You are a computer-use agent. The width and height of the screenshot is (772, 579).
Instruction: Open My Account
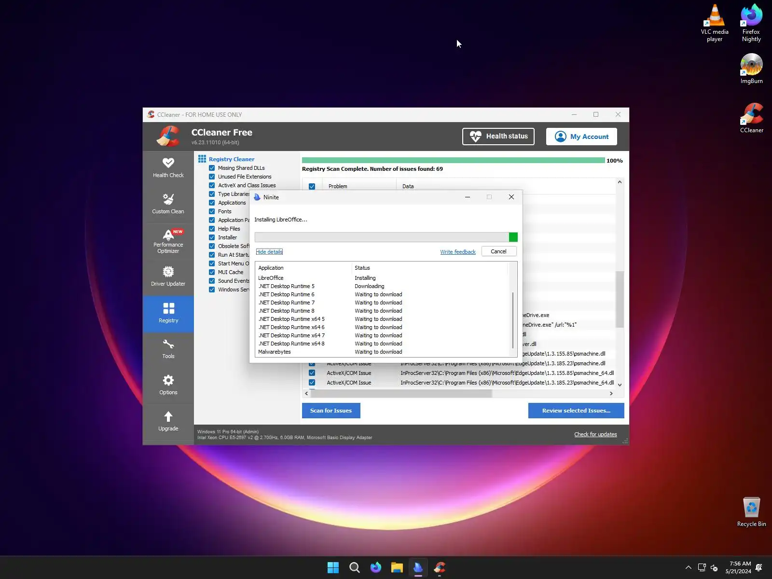pyautogui.click(x=581, y=137)
